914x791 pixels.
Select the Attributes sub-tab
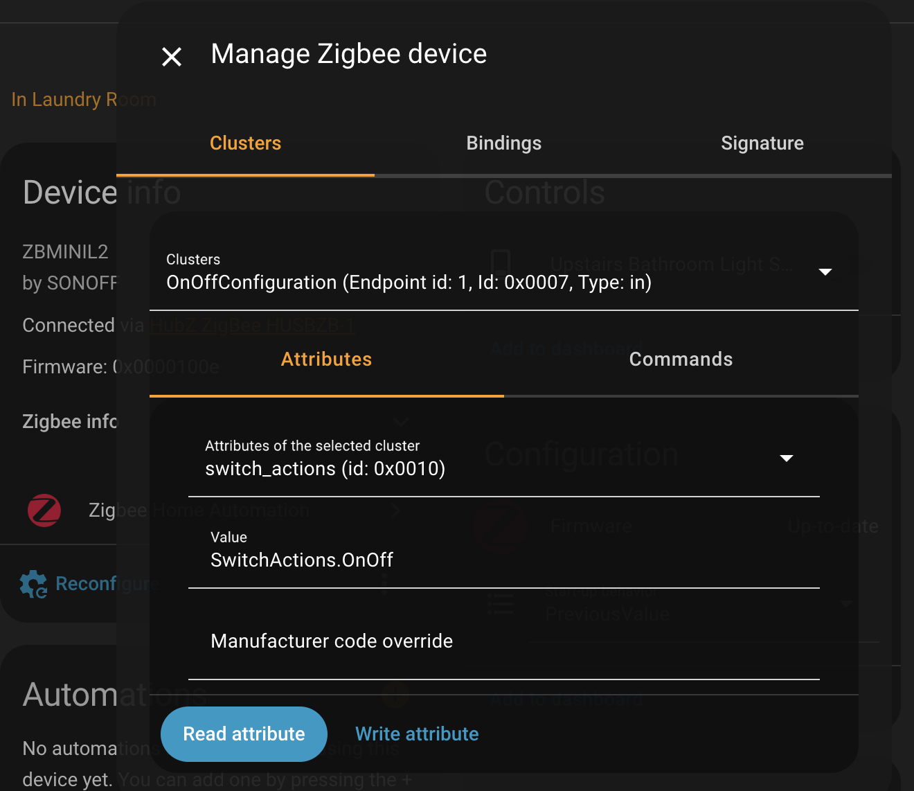pos(326,359)
